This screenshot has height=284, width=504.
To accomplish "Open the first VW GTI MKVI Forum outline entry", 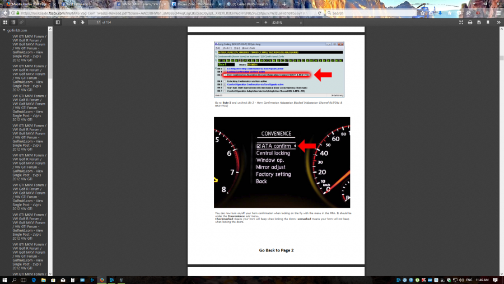I will tap(29, 48).
